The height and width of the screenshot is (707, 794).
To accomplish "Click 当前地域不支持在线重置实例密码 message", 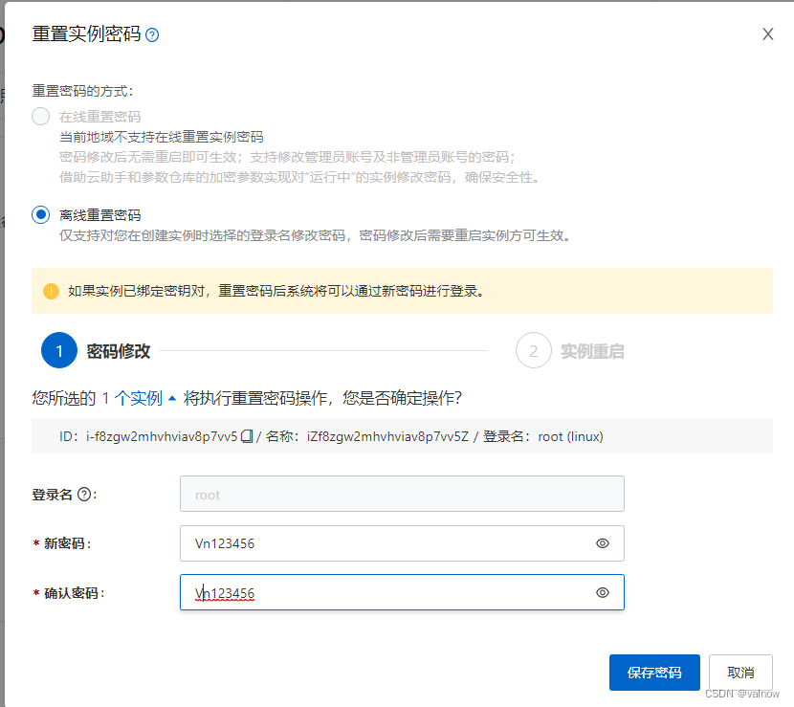I will click(162, 137).
